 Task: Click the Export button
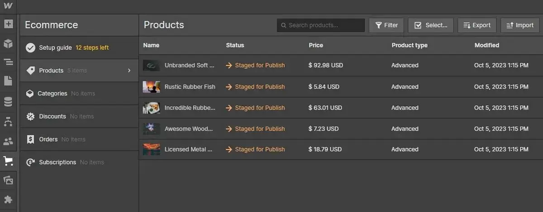coord(477,25)
